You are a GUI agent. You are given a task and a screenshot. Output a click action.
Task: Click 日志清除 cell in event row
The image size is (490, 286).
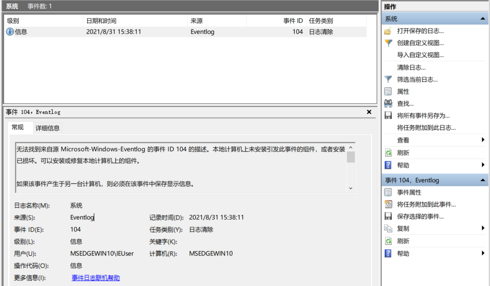(321, 32)
